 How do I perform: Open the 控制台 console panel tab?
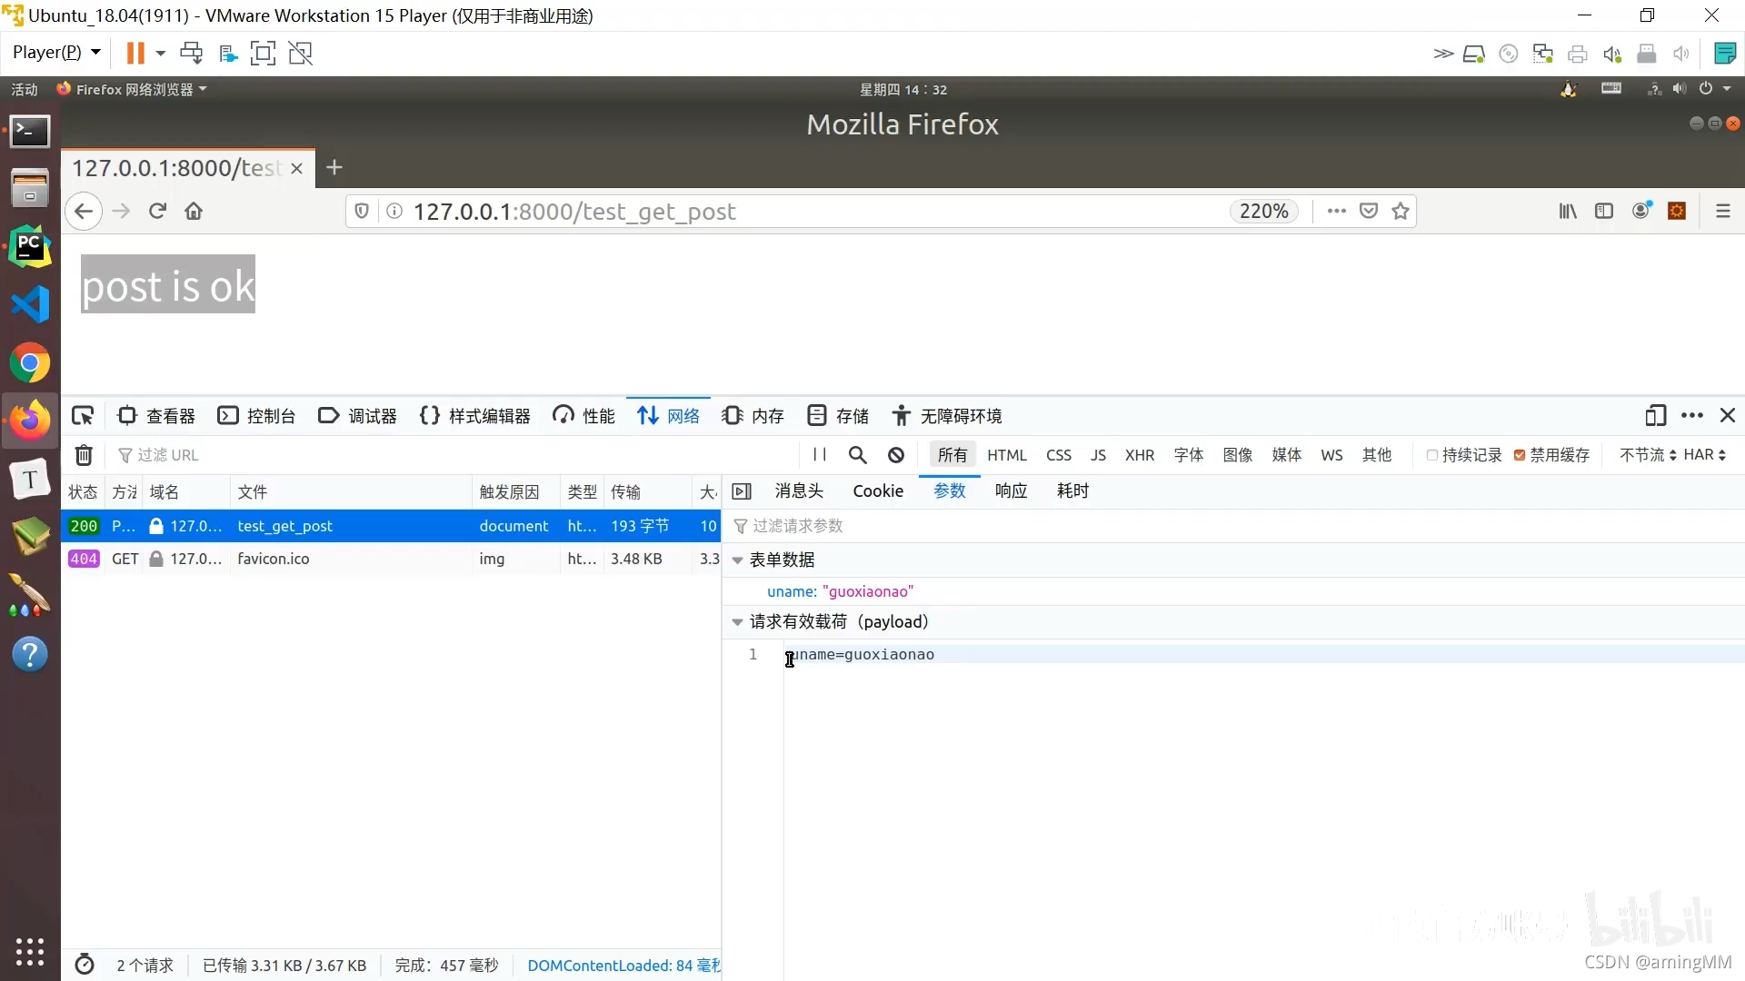pyautogui.click(x=257, y=416)
